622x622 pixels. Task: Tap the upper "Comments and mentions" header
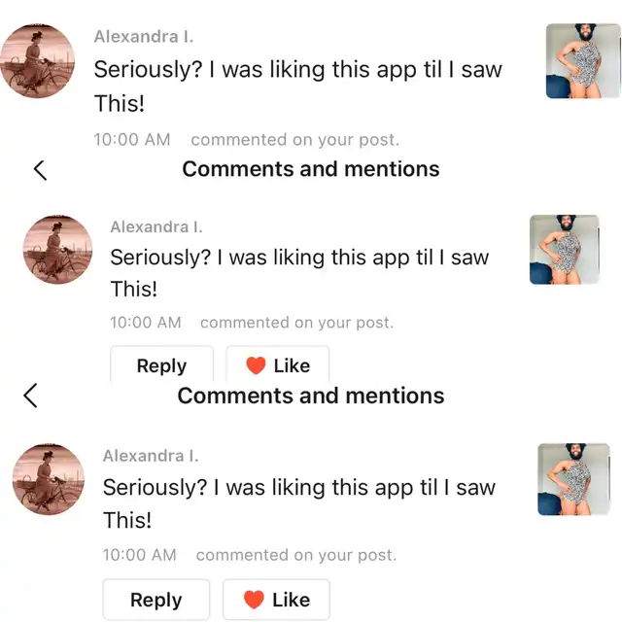[x=311, y=169]
